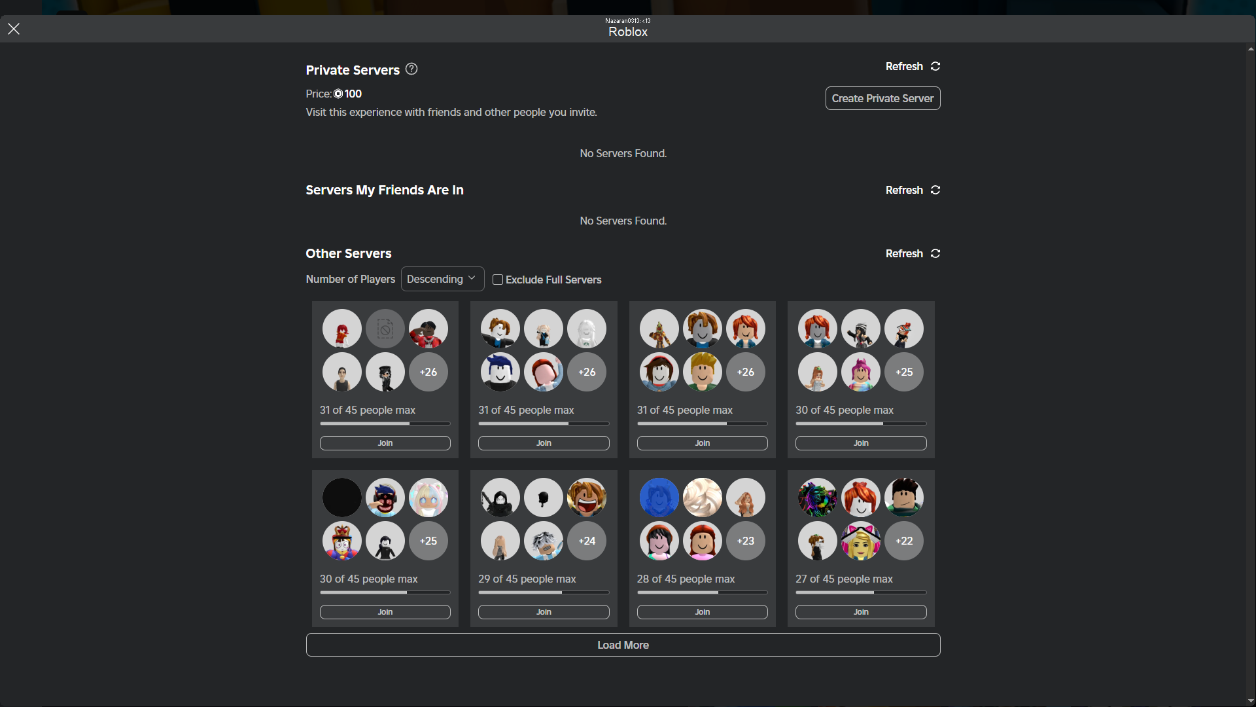Click the +23 more players avatar badge
This screenshot has height=707, width=1256.
(x=745, y=541)
